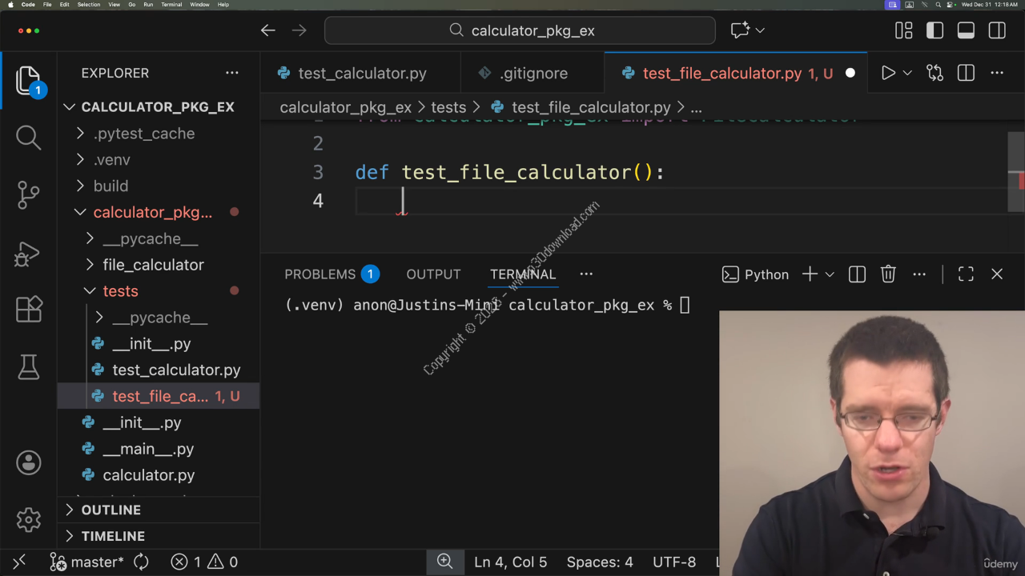Click Spaces: 4 indentation setting
This screenshot has height=576, width=1025.
tap(599, 562)
